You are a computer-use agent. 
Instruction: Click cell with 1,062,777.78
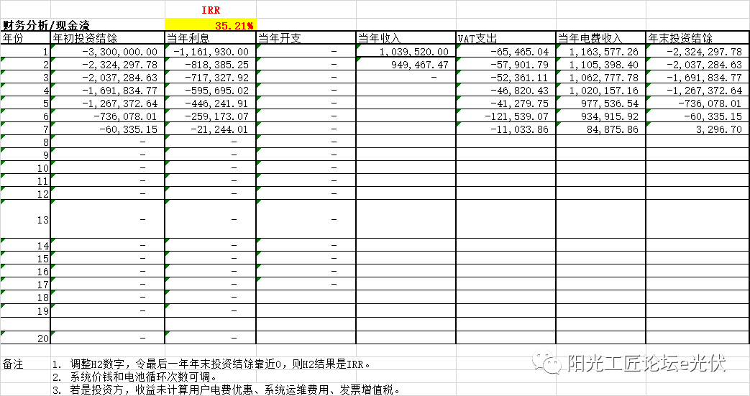point(600,78)
